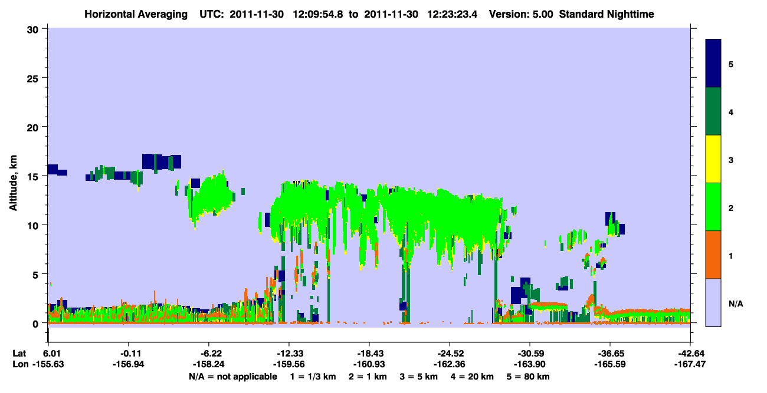This screenshot has height=393, width=767.
Task: Click the longitude value -165.59
Action: point(610,364)
